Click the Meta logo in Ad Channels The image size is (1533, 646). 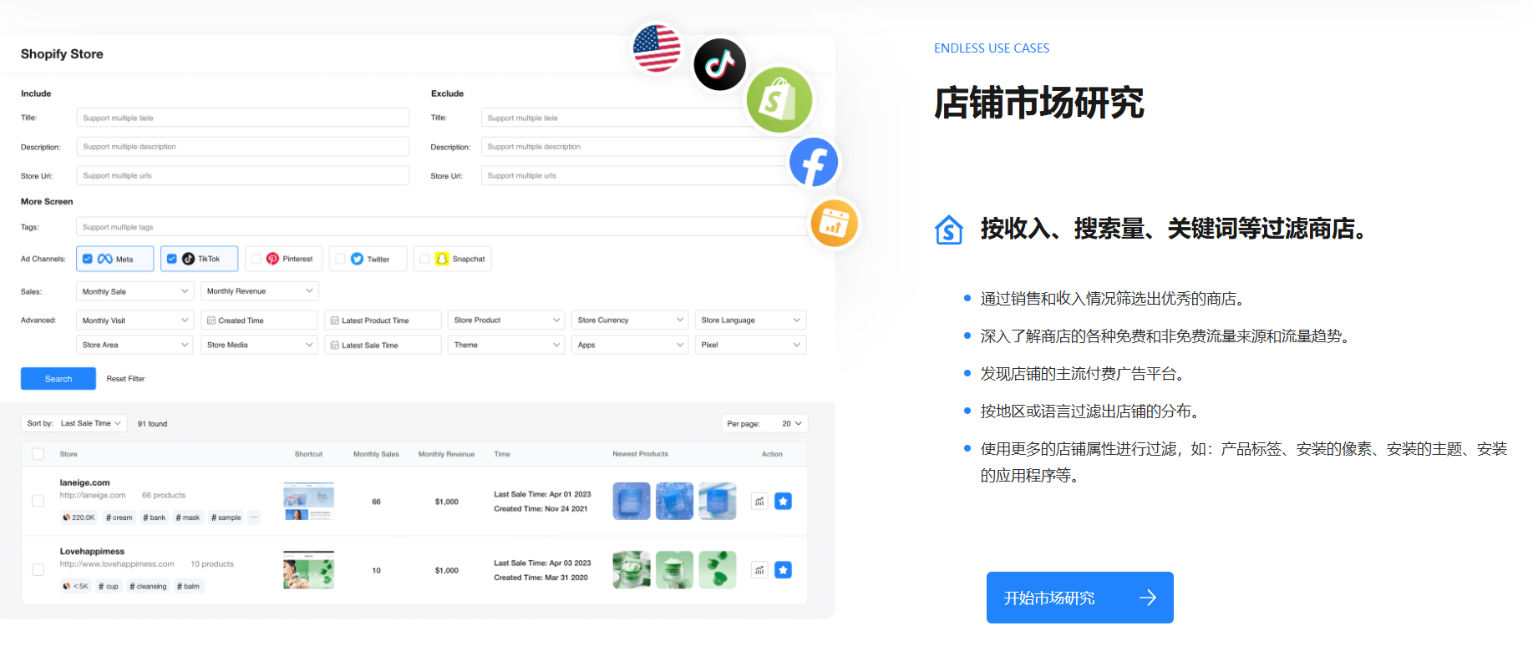tap(105, 259)
